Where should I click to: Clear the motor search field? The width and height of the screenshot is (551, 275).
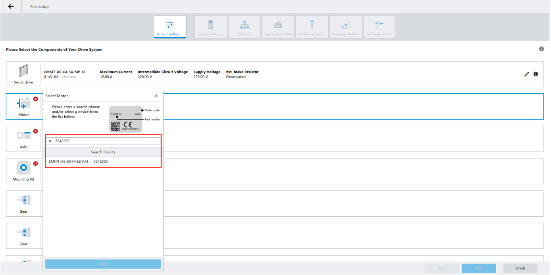50,141
